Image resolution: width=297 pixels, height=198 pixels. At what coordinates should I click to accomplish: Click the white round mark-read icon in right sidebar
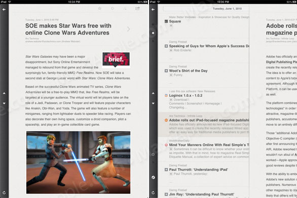tap(153, 178)
